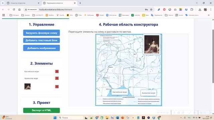Open the browser downloads panel
Viewport: 214px width, 120px height.
(x=200, y=10)
